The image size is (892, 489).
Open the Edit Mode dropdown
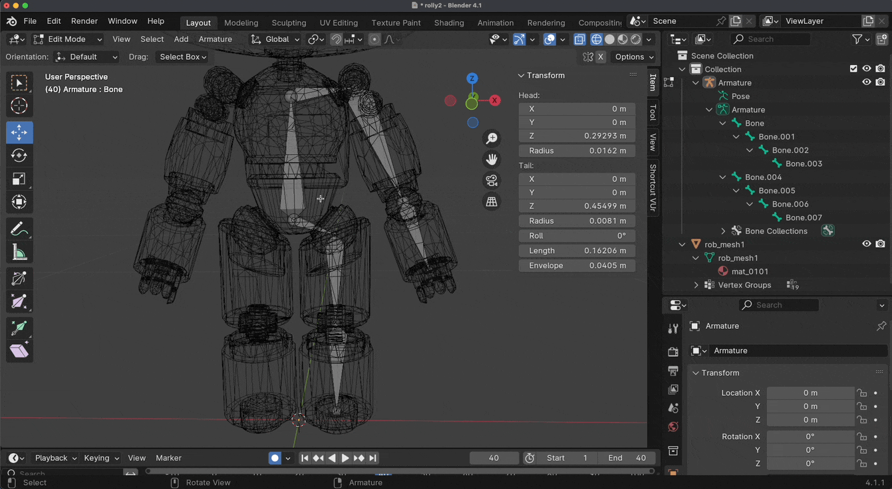tap(67, 39)
